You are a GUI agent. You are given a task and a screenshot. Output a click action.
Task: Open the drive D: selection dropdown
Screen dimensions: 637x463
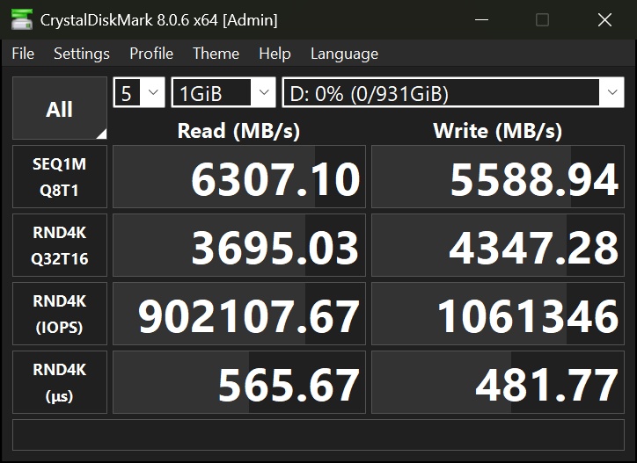(x=453, y=92)
